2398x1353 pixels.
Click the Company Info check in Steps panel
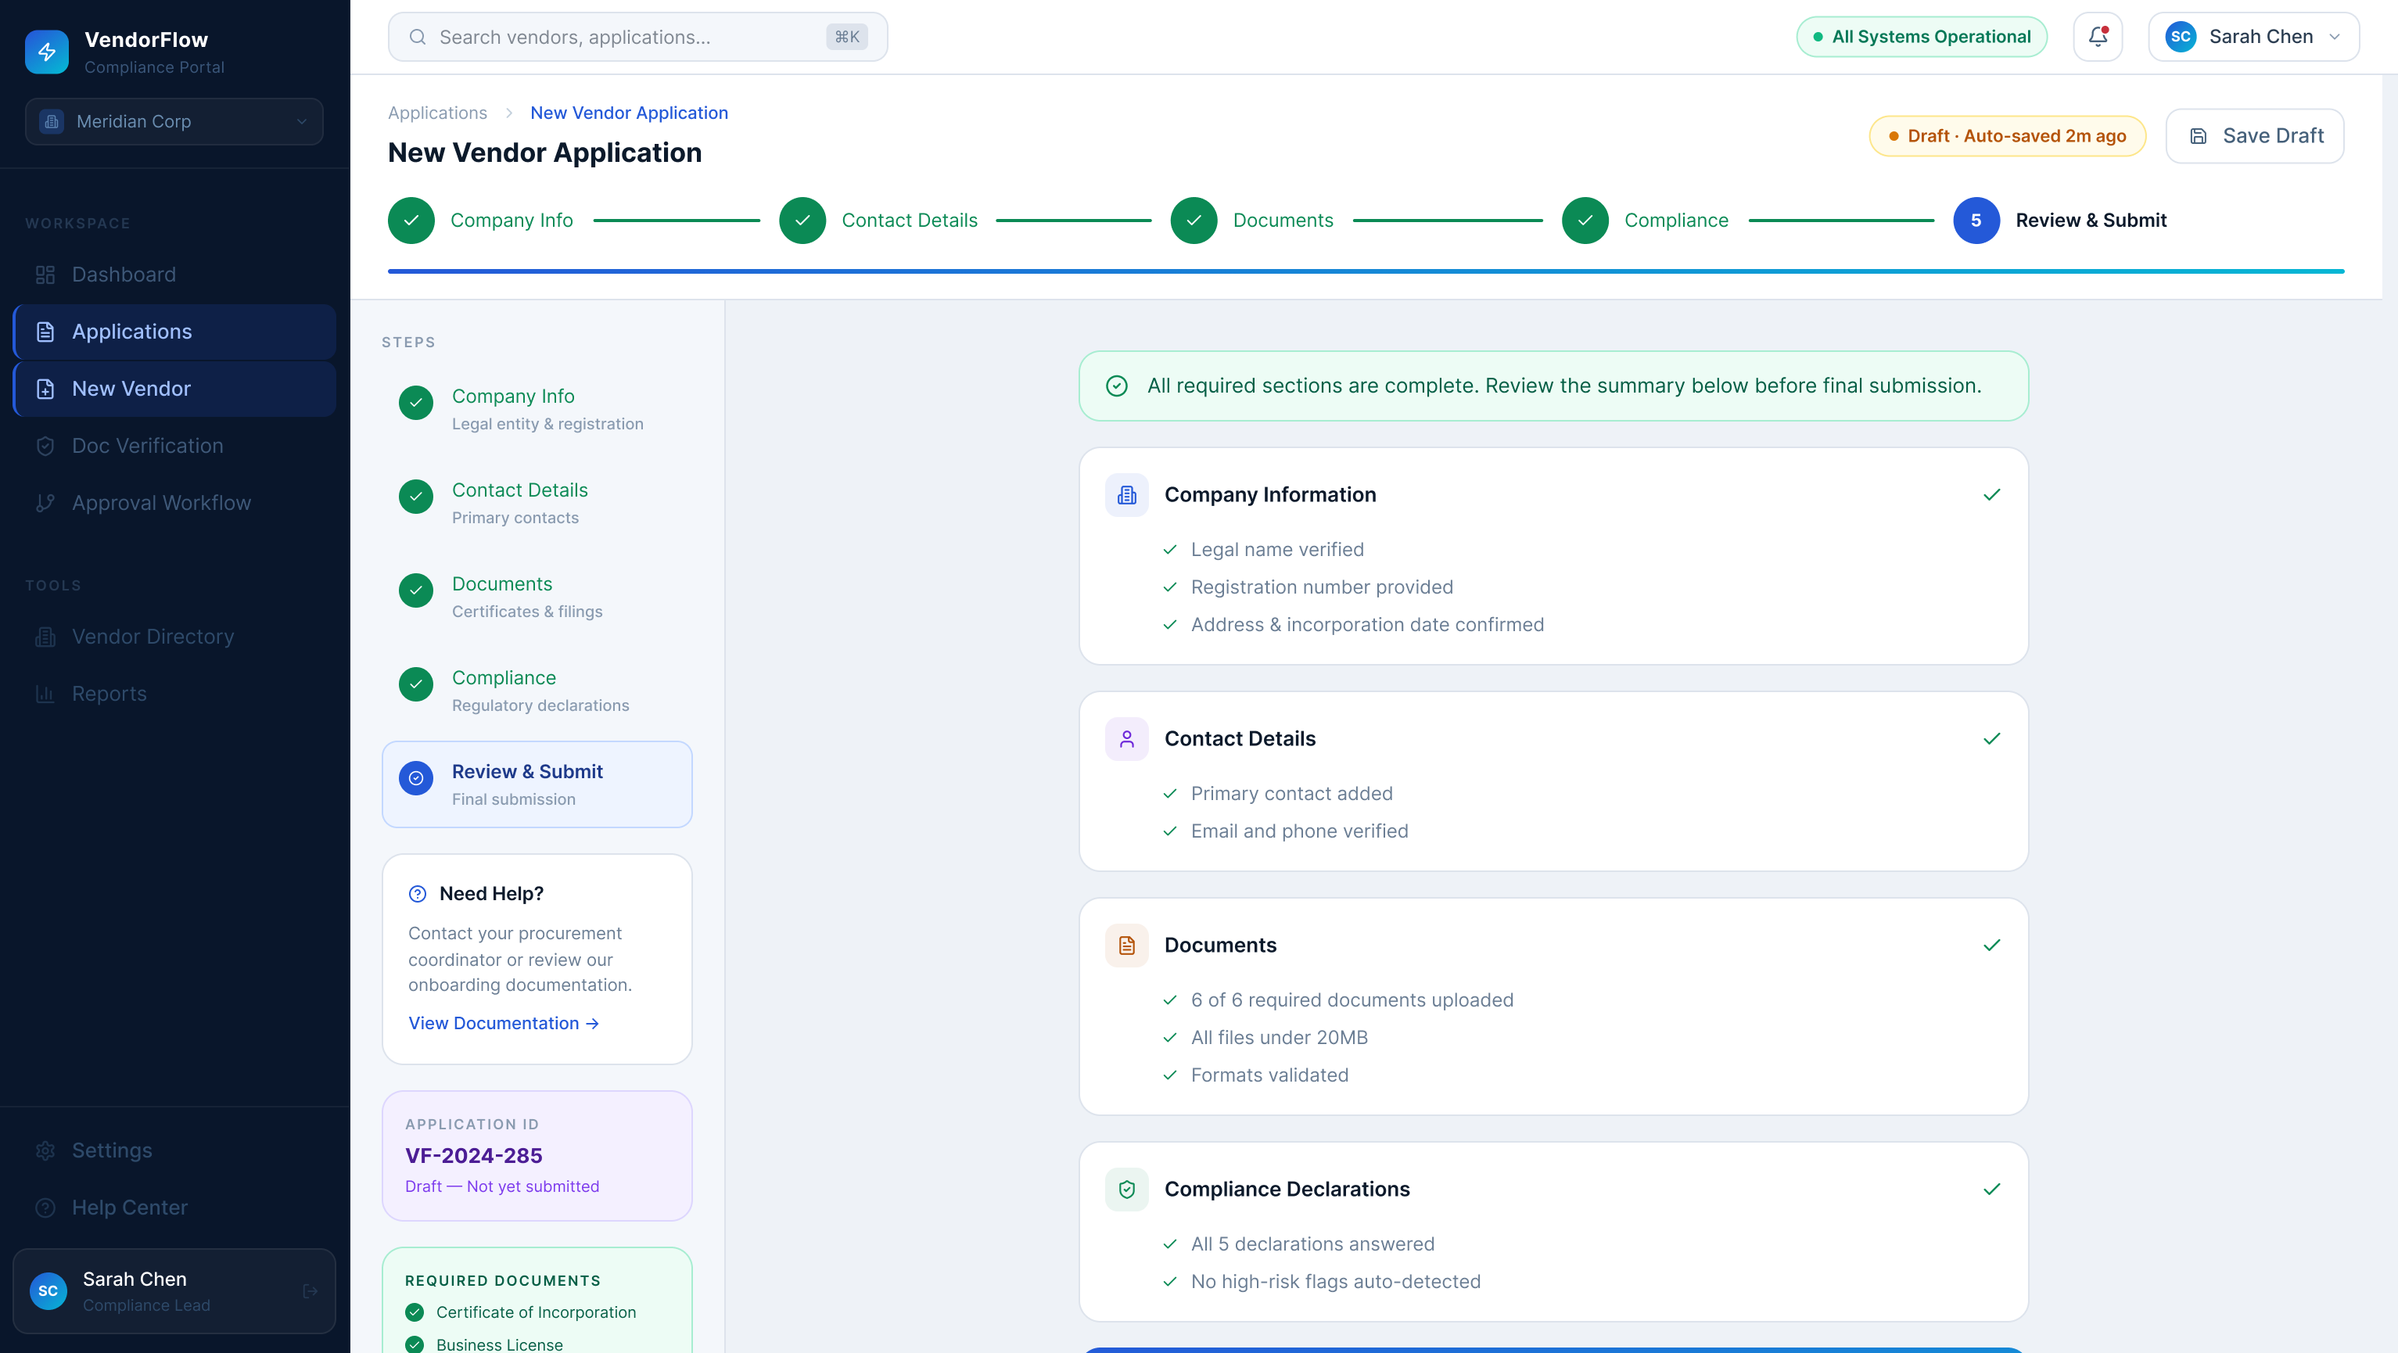[x=416, y=403]
